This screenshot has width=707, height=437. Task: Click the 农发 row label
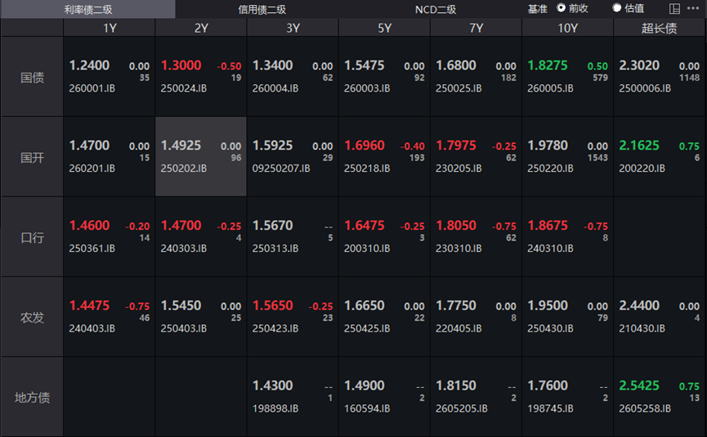coord(33,318)
